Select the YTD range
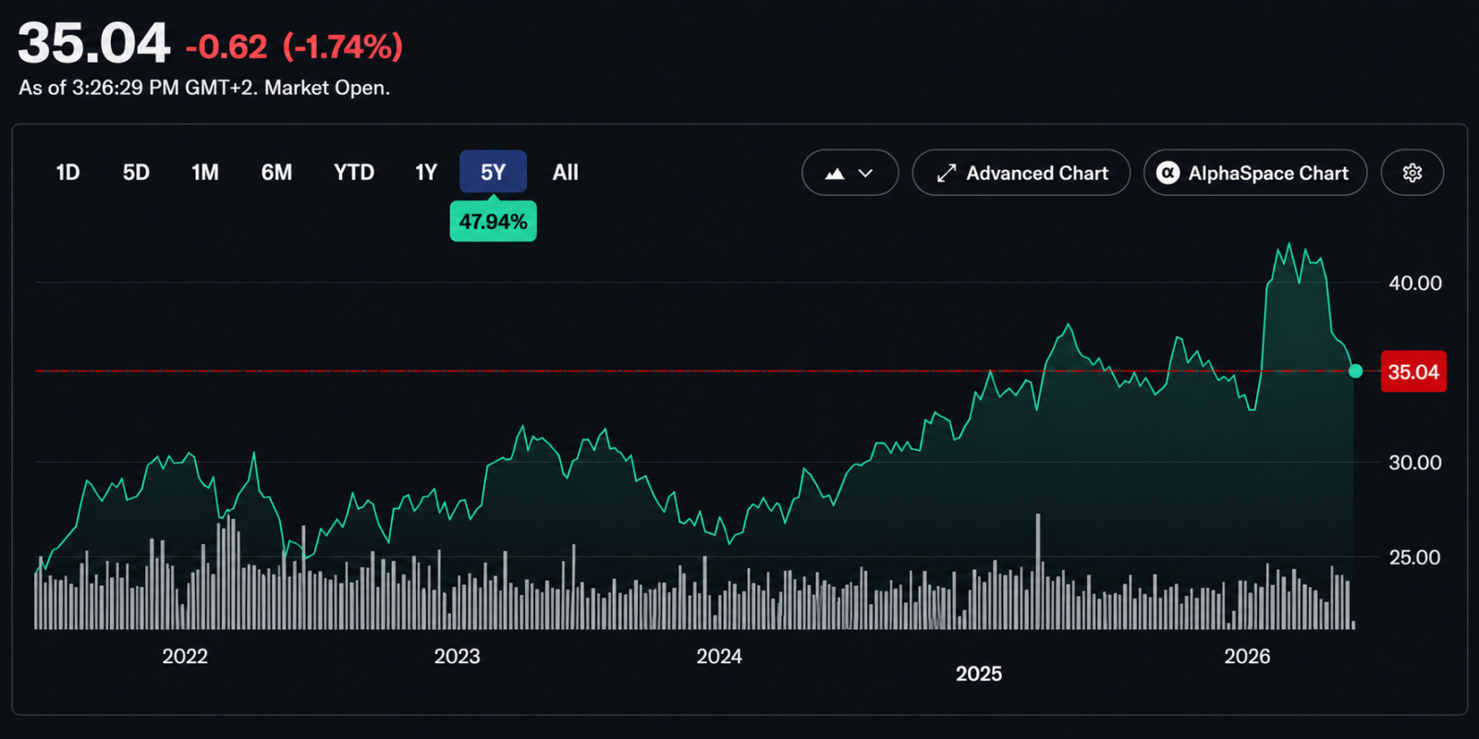Image resolution: width=1479 pixels, height=739 pixels. (x=354, y=173)
